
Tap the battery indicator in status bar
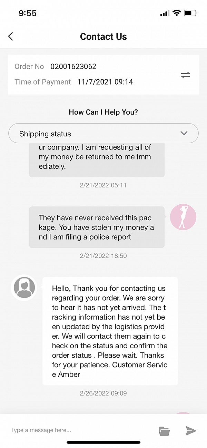(x=190, y=13)
